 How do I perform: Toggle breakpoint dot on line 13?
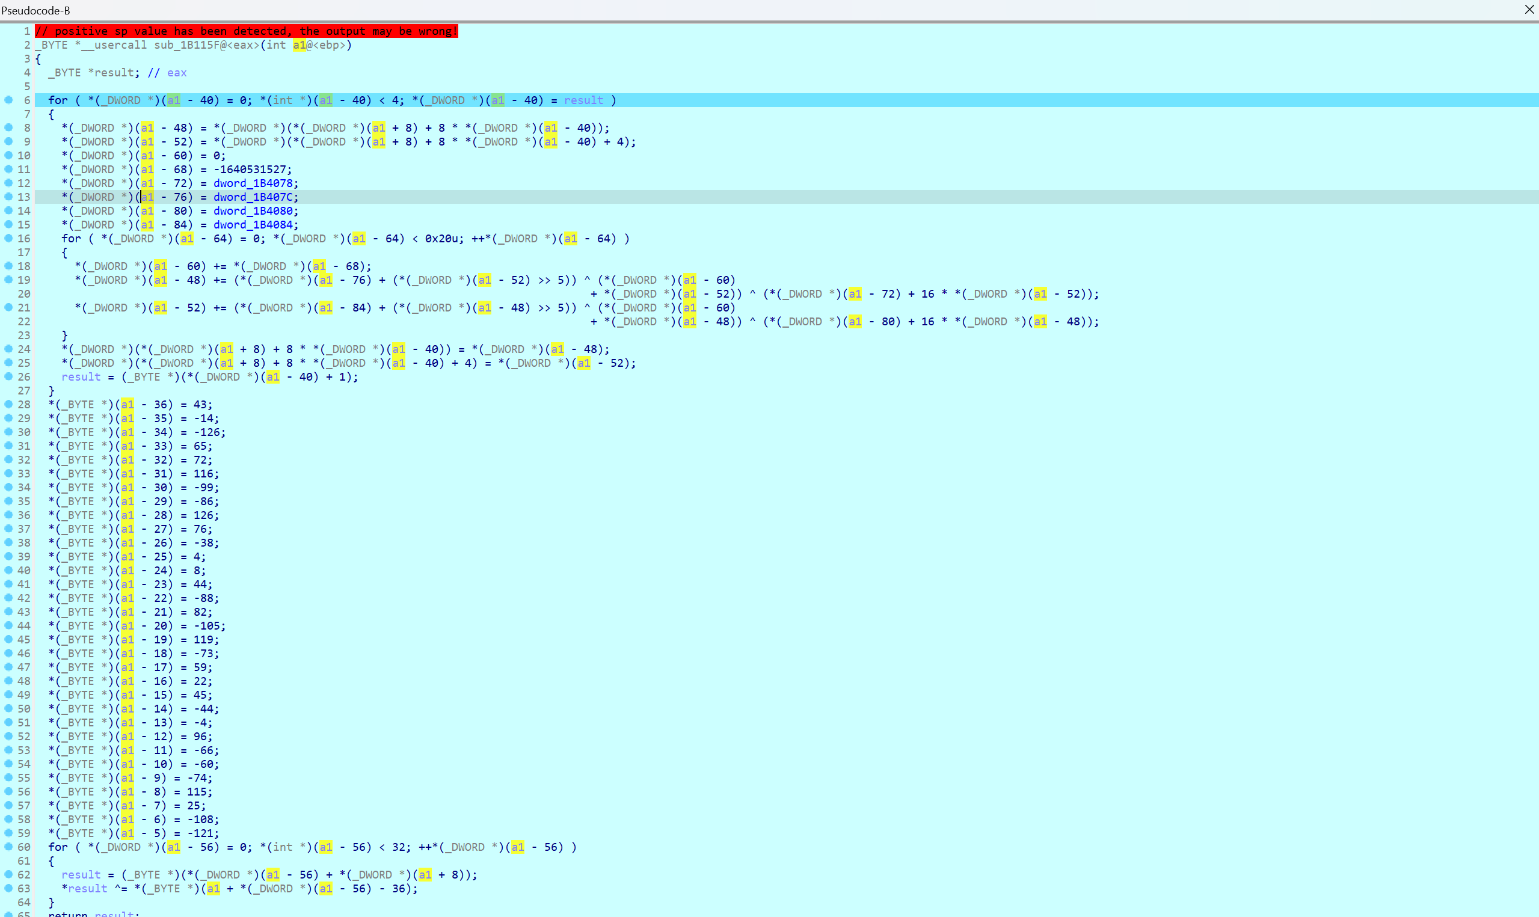click(8, 197)
